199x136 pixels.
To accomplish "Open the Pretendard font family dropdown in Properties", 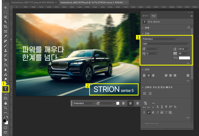I will coord(176,39).
